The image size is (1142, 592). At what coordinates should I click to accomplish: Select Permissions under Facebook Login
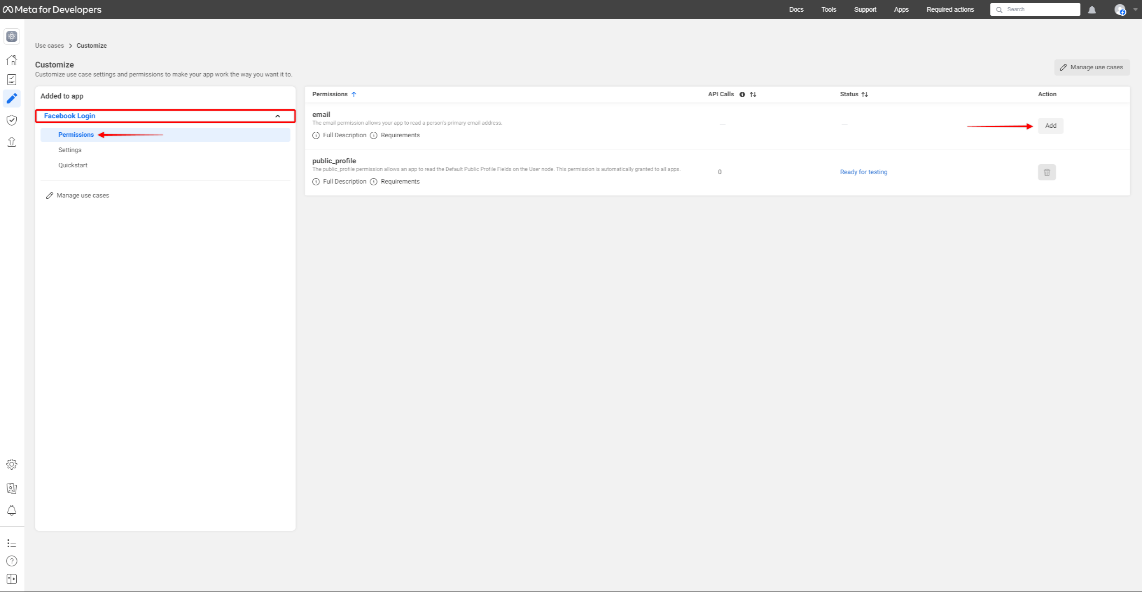(x=165, y=135)
